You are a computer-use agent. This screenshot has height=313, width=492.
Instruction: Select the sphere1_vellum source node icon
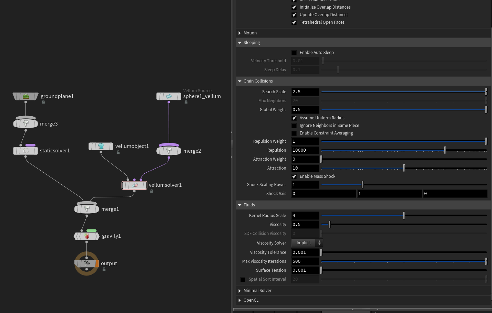169,96
